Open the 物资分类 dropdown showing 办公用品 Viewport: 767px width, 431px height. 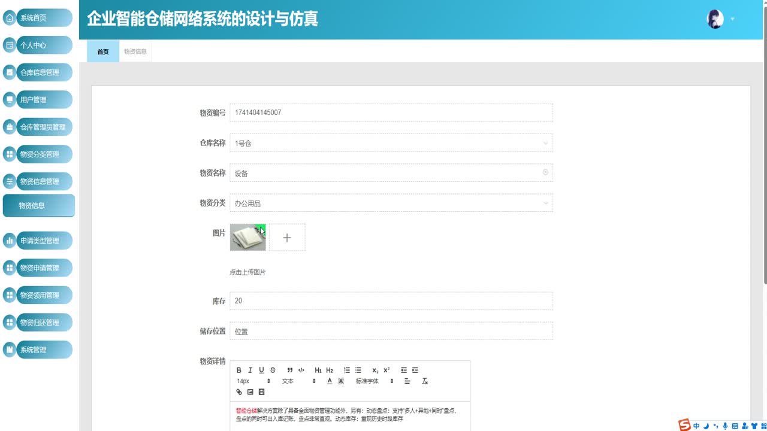[x=391, y=203]
